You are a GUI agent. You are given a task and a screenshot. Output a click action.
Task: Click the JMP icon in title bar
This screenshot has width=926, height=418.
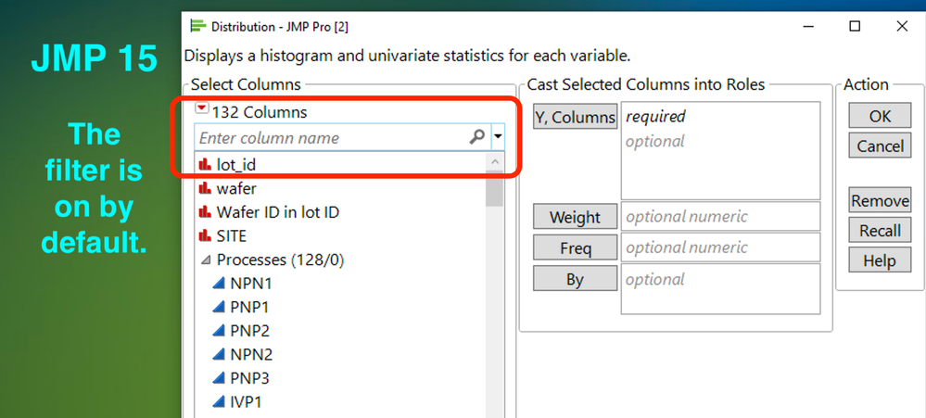pyautogui.click(x=197, y=26)
